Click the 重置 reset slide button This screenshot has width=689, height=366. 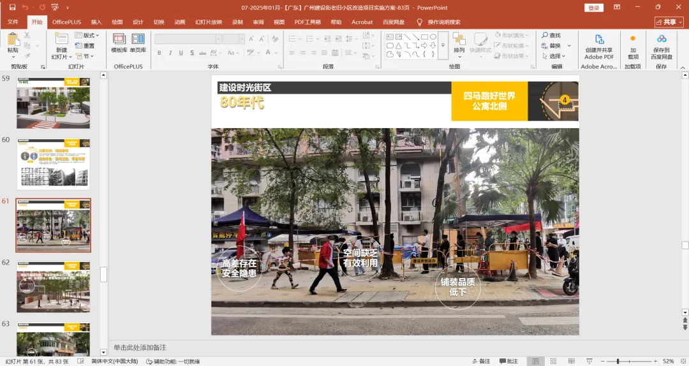pos(85,46)
